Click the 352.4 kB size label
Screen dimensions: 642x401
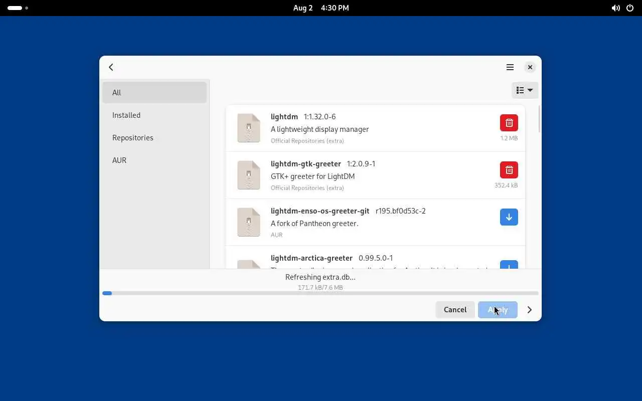click(x=506, y=185)
